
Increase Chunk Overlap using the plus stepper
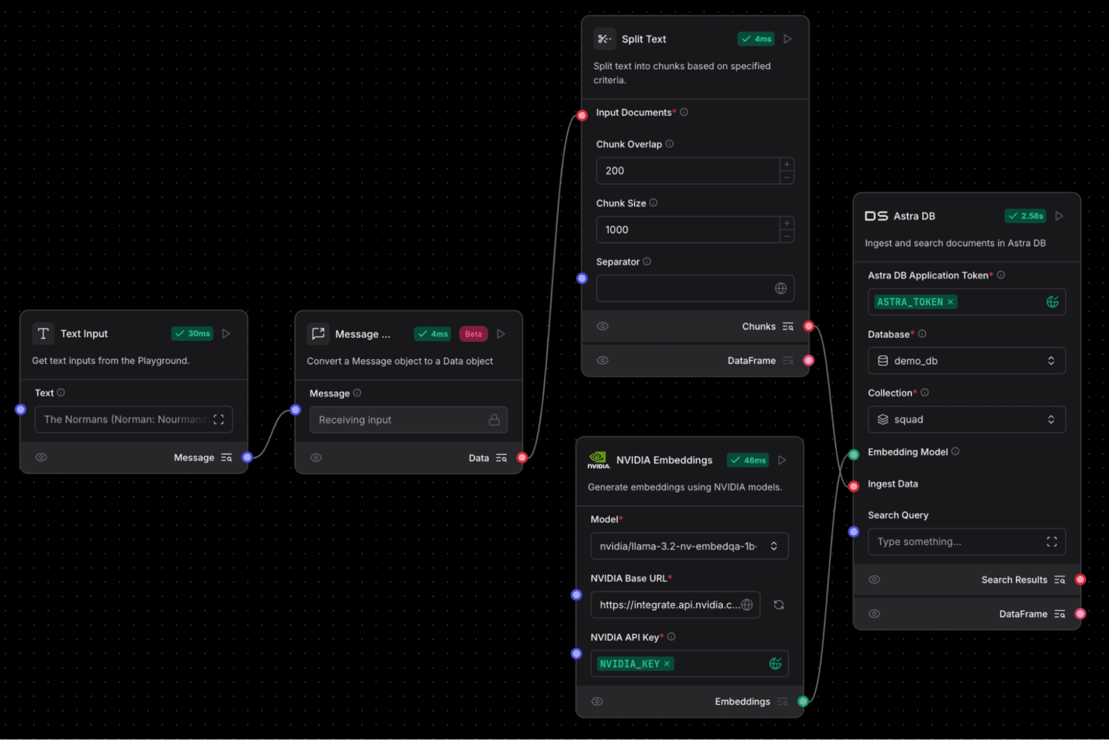pyautogui.click(x=786, y=165)
